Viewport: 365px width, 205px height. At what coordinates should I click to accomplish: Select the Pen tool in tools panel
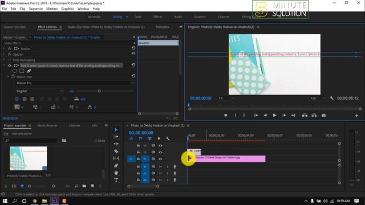[x=116, y=166]
